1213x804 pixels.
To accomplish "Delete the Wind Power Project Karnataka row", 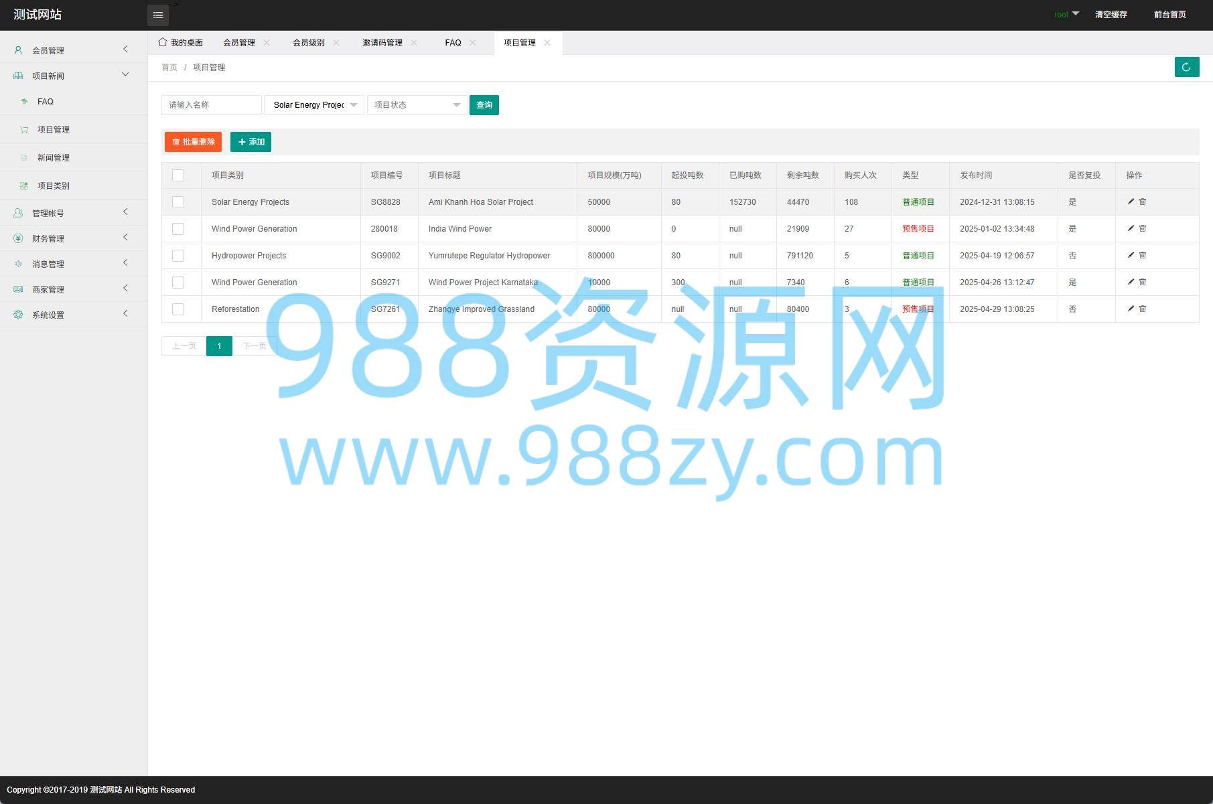I will [x=1143, y=282].
